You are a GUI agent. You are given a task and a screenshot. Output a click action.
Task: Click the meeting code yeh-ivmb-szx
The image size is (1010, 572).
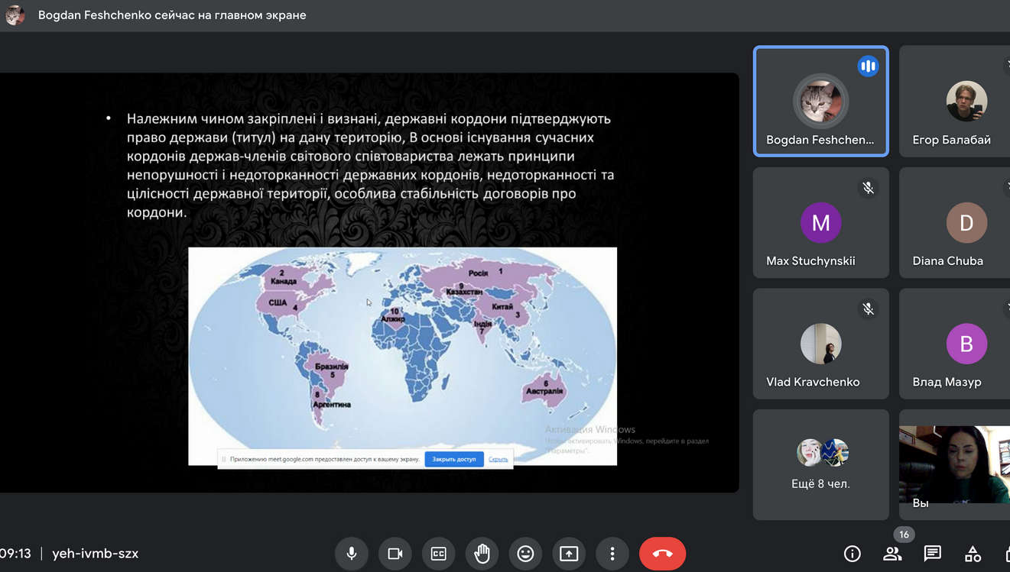tap(95, 554)
